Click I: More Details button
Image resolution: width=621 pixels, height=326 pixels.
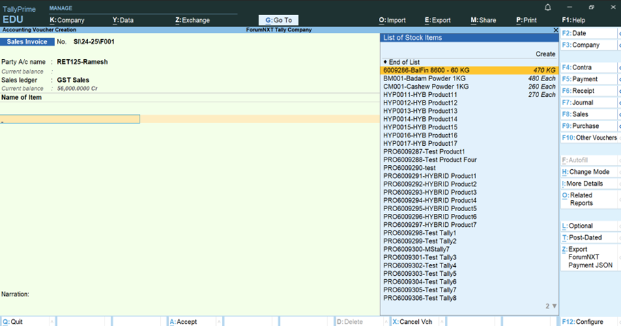pyautogui.click(x=589, y=184)
